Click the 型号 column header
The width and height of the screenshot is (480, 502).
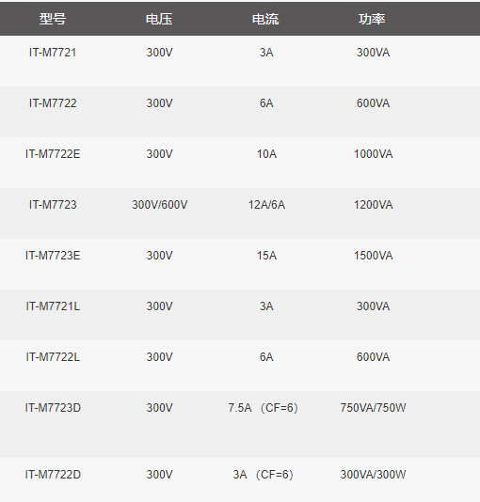(x=53, y=19)
